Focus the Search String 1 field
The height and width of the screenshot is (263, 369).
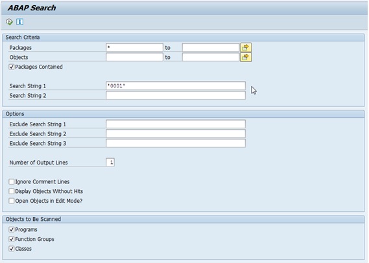click(x=176, y=86)
